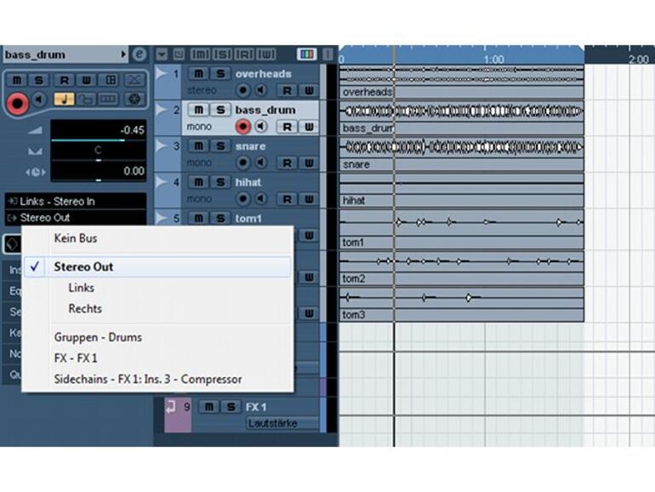655x492 pixels.
Task: Mute the hihat track
Action: click(x=199, y=182)
